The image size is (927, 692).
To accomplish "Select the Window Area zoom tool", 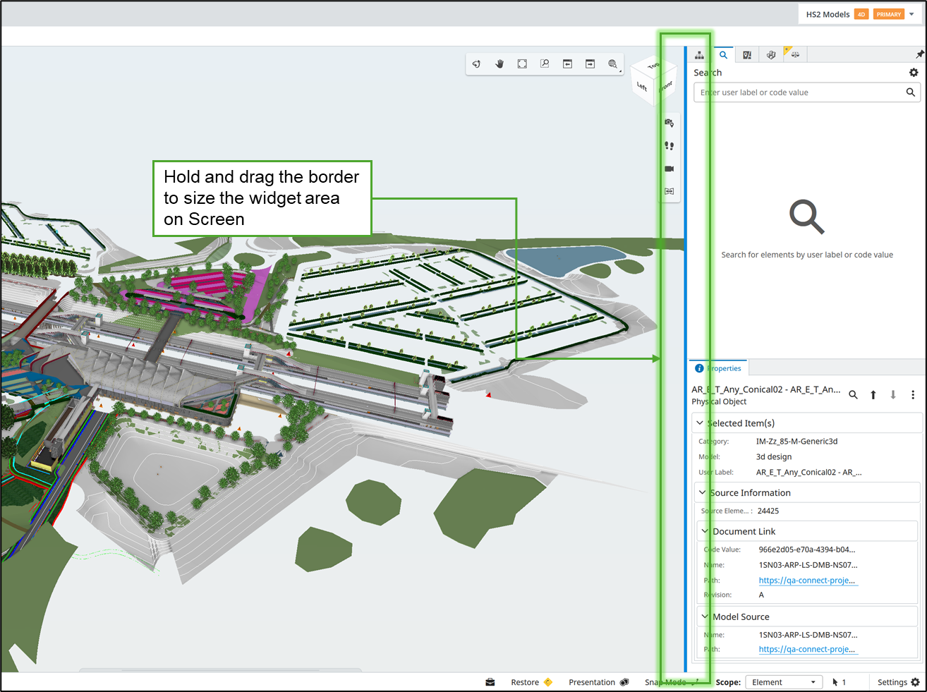I will tap(545, 64).
